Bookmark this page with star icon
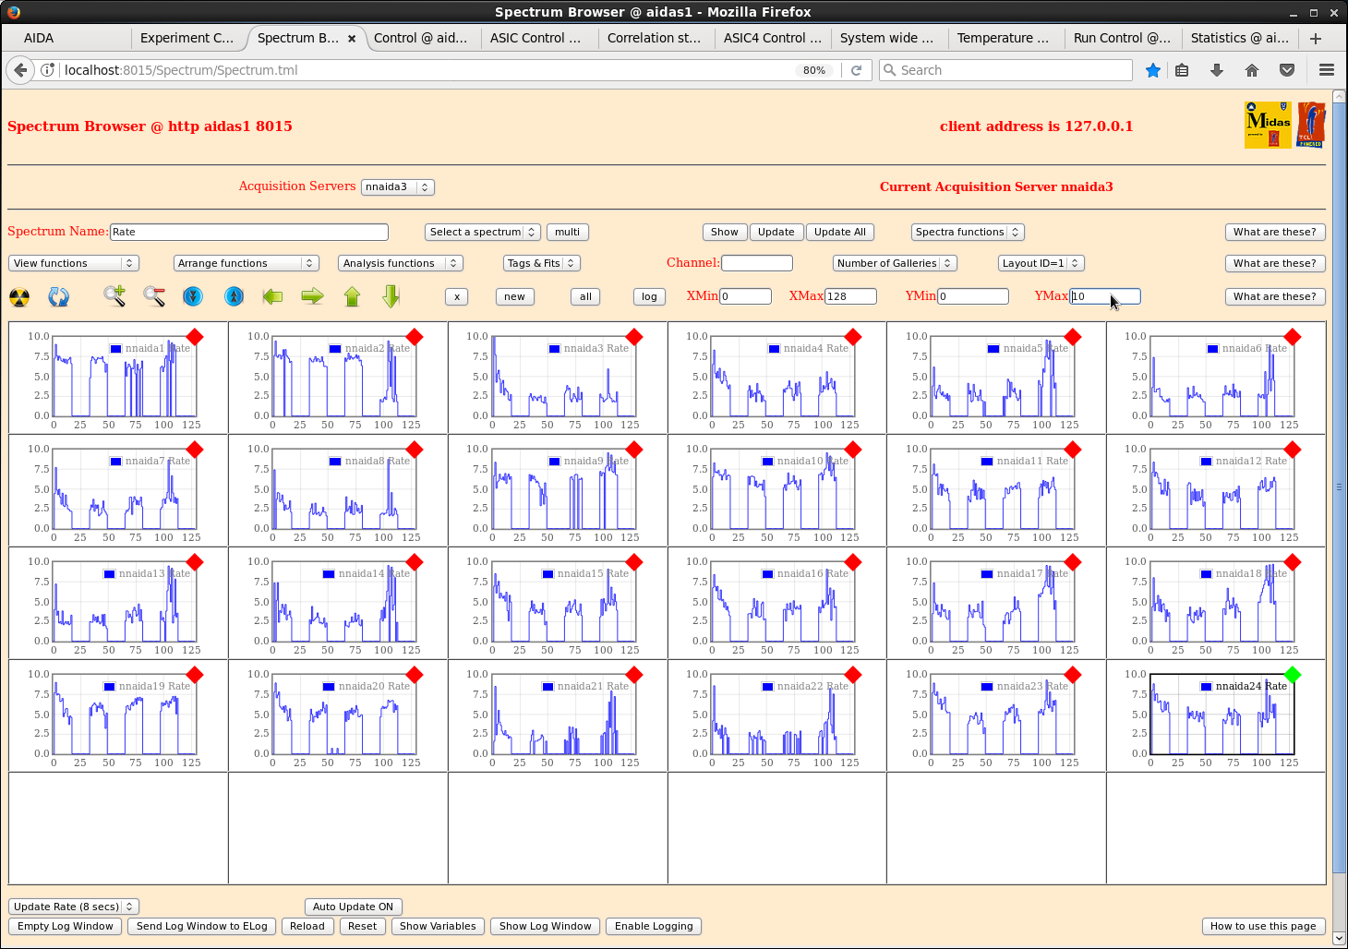The image size is (1348, 949). (1153, 70)
